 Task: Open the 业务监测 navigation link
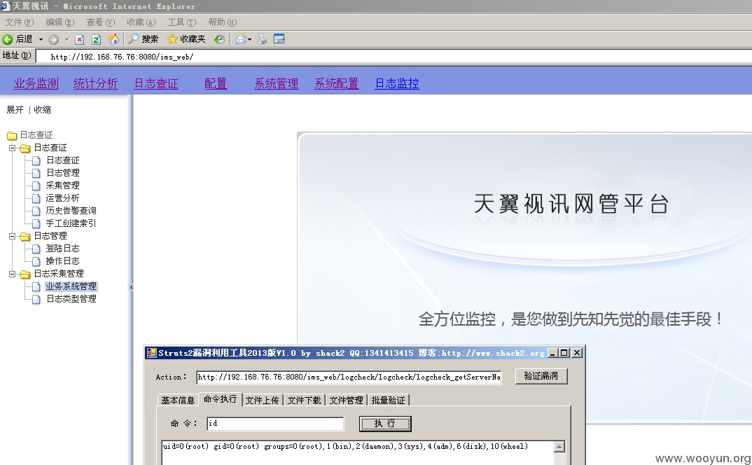tap(36, 83)
